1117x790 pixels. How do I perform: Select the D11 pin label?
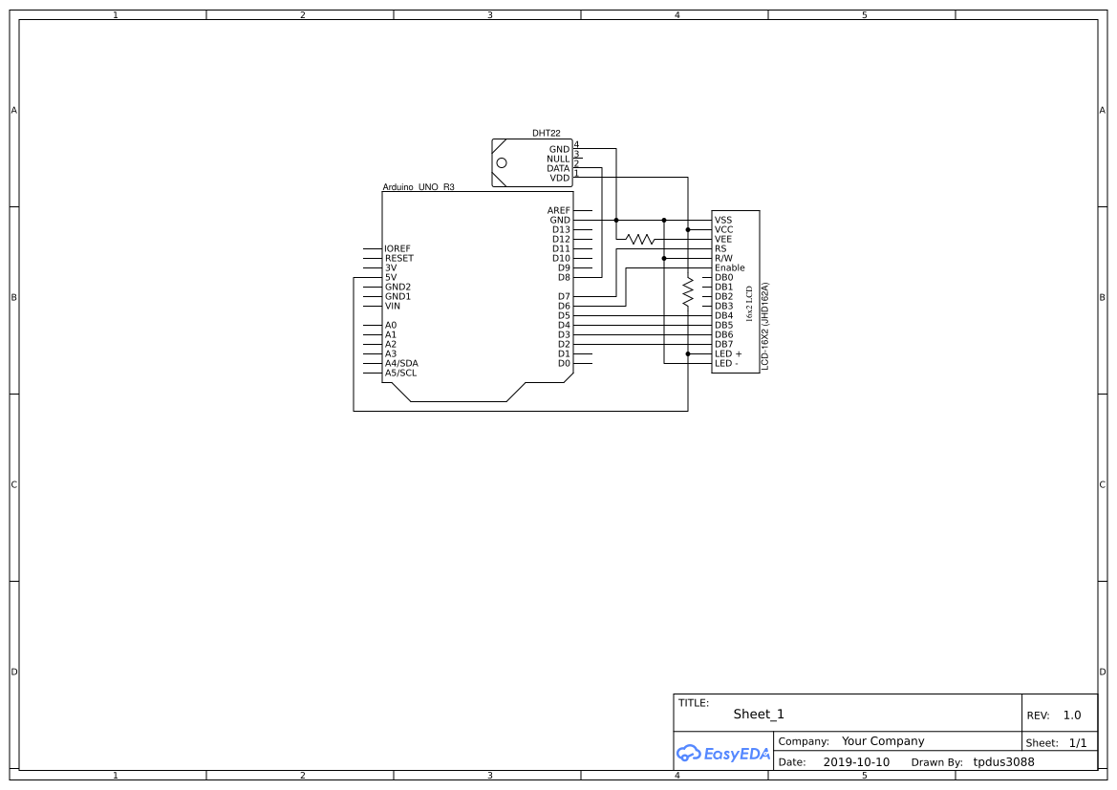561,248
